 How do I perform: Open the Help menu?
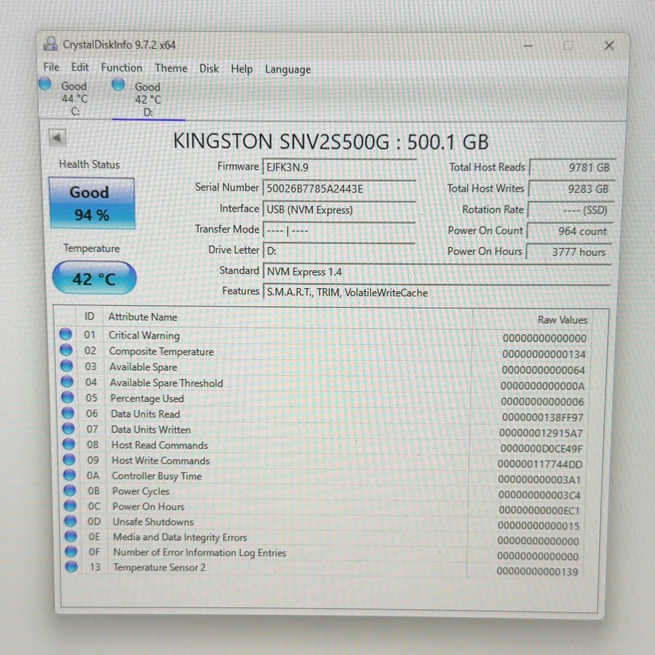[242, 69]
